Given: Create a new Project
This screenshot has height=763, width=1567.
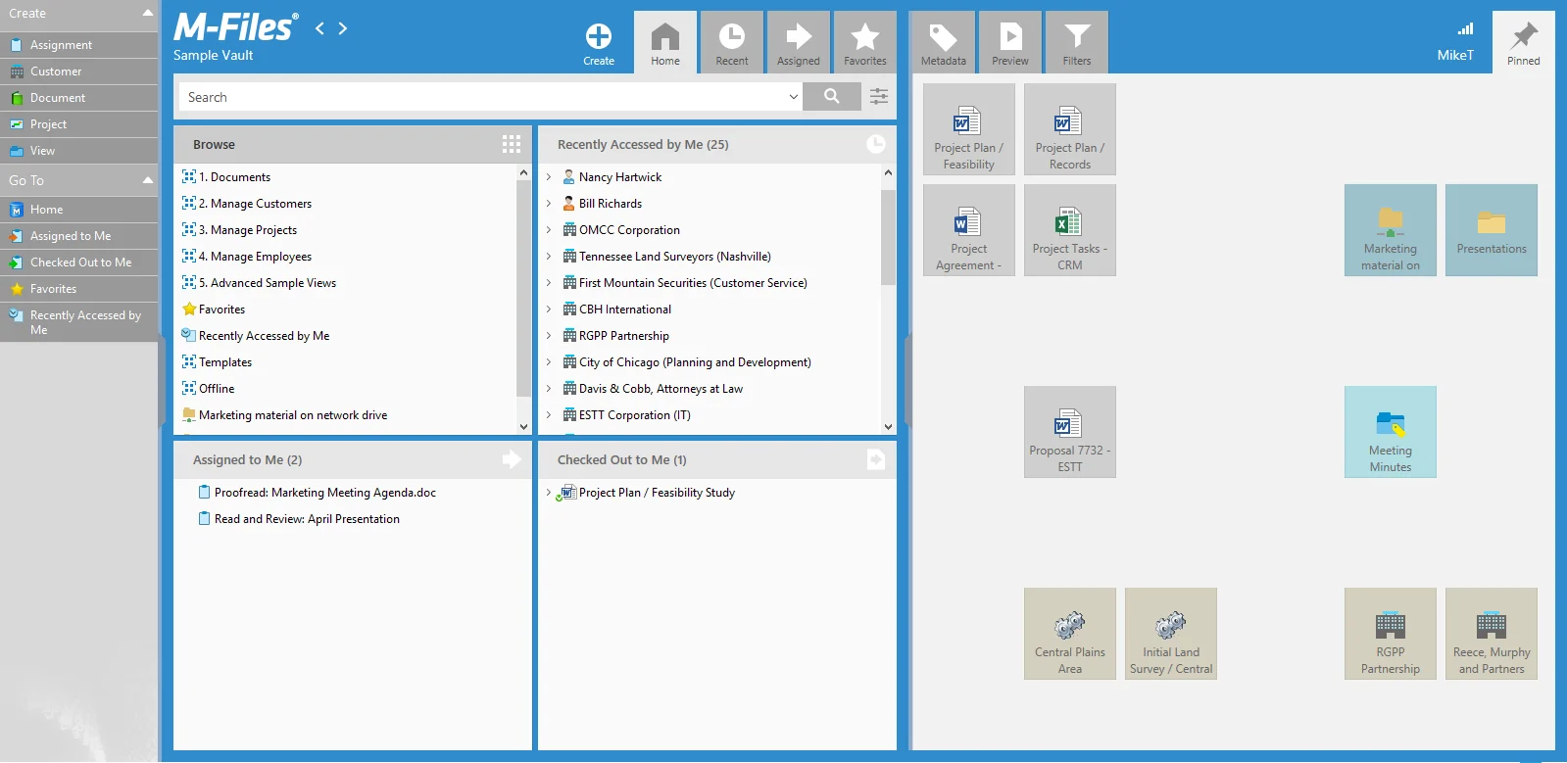Looking at the screenshot, I should 78,124.
